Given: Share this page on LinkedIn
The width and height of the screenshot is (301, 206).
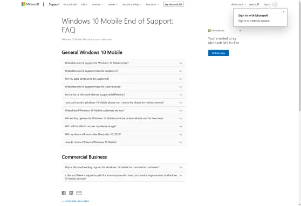Looking at the screenshot, I should [71, 193].
